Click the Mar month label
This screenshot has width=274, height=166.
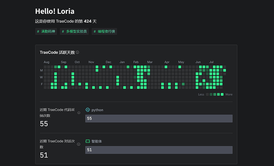point(150,62)
